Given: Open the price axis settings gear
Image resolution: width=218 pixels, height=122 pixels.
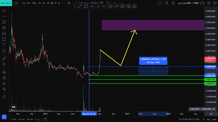Looking at the screenshot, I should point(211,114).
